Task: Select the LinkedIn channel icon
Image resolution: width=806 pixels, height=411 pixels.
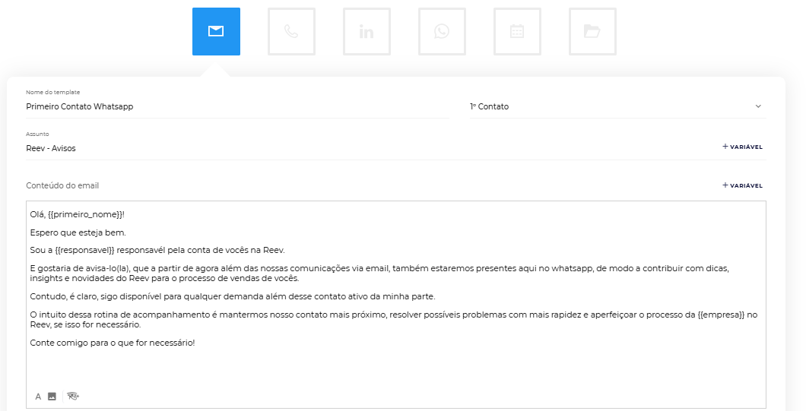Action: click(x=367, y=31)
